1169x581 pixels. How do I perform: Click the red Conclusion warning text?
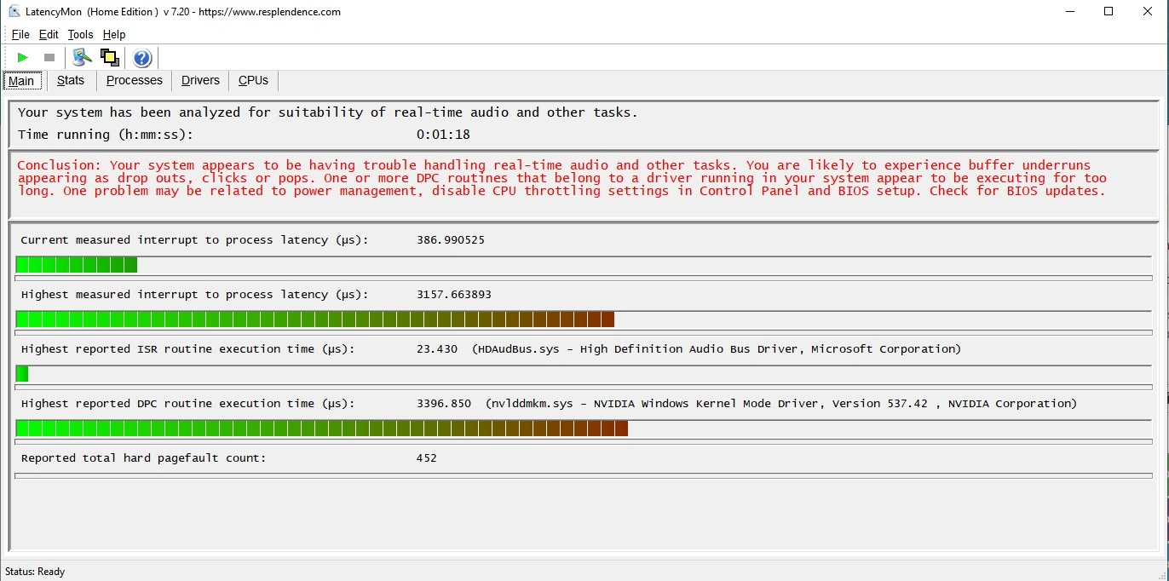coord(562,178)
